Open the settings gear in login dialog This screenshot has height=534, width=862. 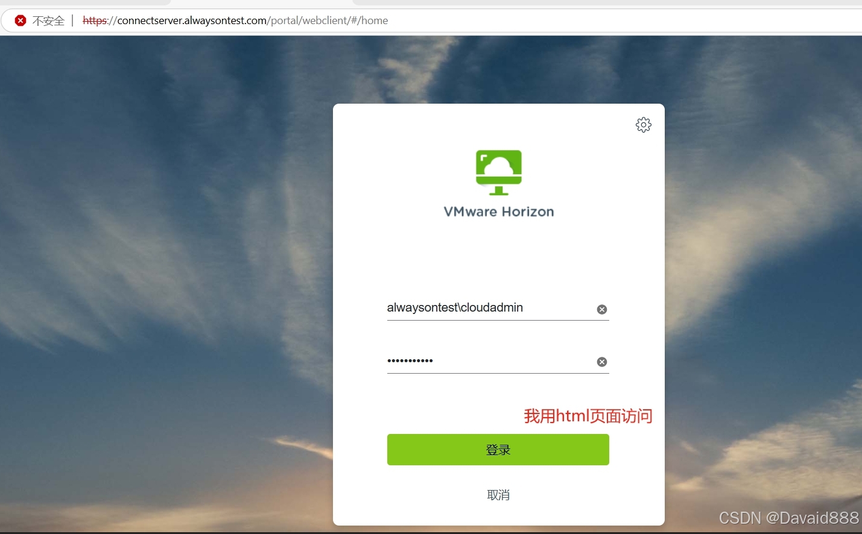tap(644, 125)
